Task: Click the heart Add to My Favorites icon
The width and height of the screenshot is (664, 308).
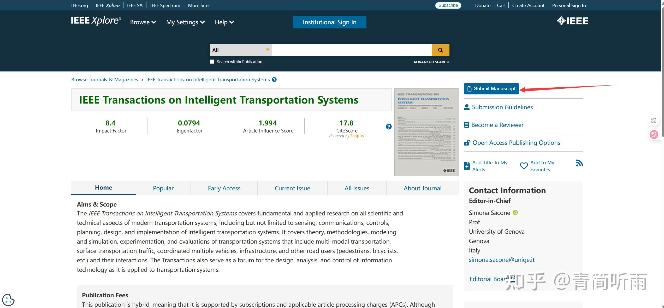Action: pos(524,166)
